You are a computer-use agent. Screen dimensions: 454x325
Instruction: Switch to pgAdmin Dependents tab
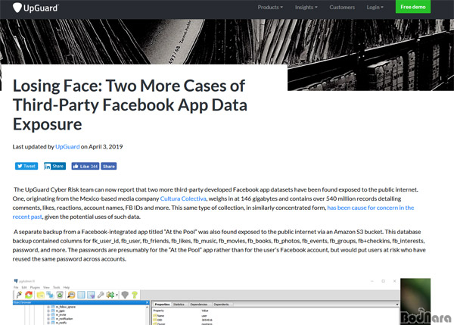[x=221, y=305]
